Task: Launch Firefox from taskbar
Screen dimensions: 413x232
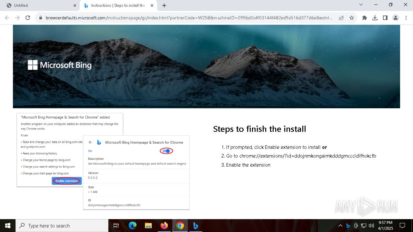Action: pos(164,226)
